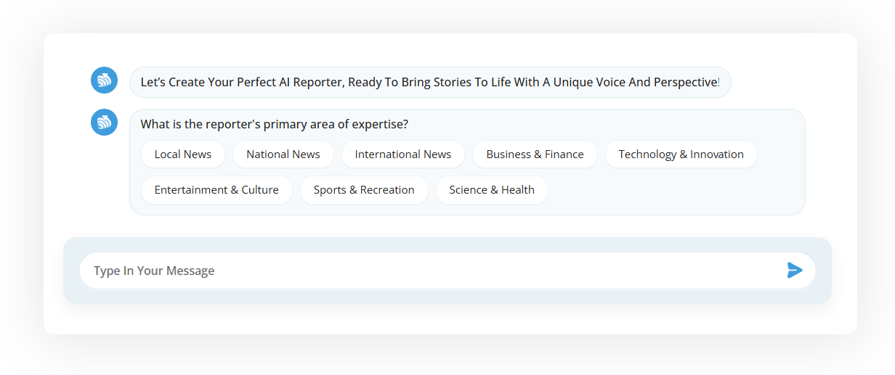895x375 pixels.
Task: Click the welcome message bubble about AI Reporter
Action: click(x=430, y=82)
